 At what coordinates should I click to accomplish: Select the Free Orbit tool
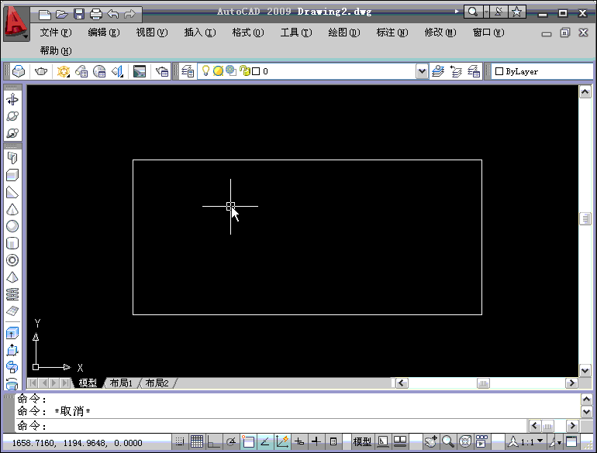point(12,116)
